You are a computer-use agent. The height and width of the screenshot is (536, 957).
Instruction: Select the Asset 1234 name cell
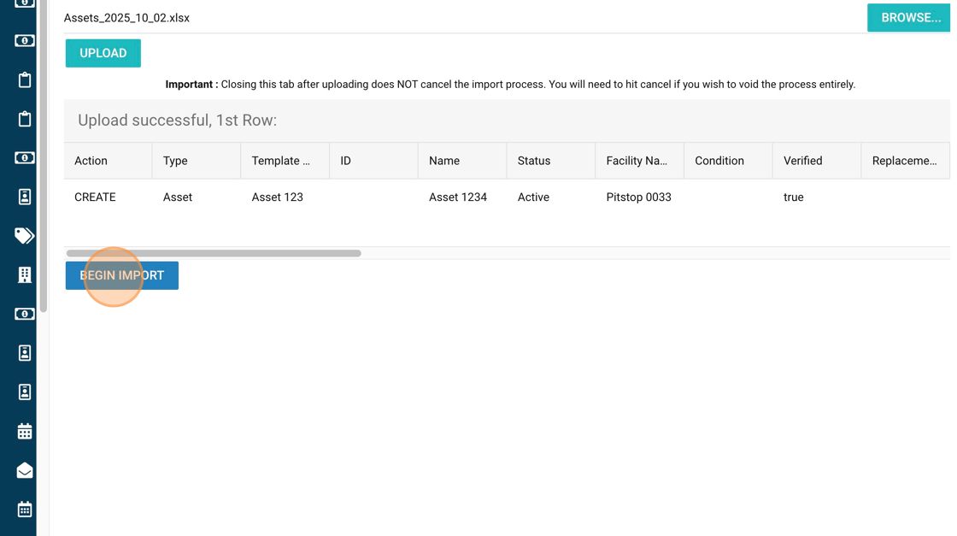(458, 197)
